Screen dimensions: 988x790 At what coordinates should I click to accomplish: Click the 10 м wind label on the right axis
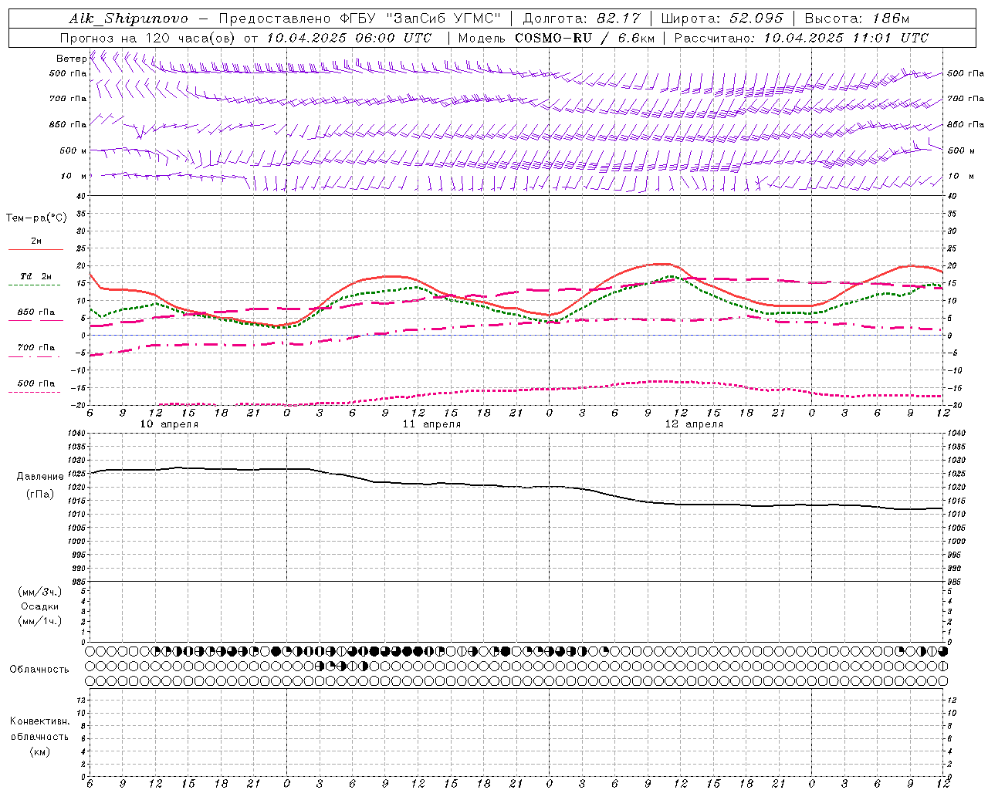[960, 176]
